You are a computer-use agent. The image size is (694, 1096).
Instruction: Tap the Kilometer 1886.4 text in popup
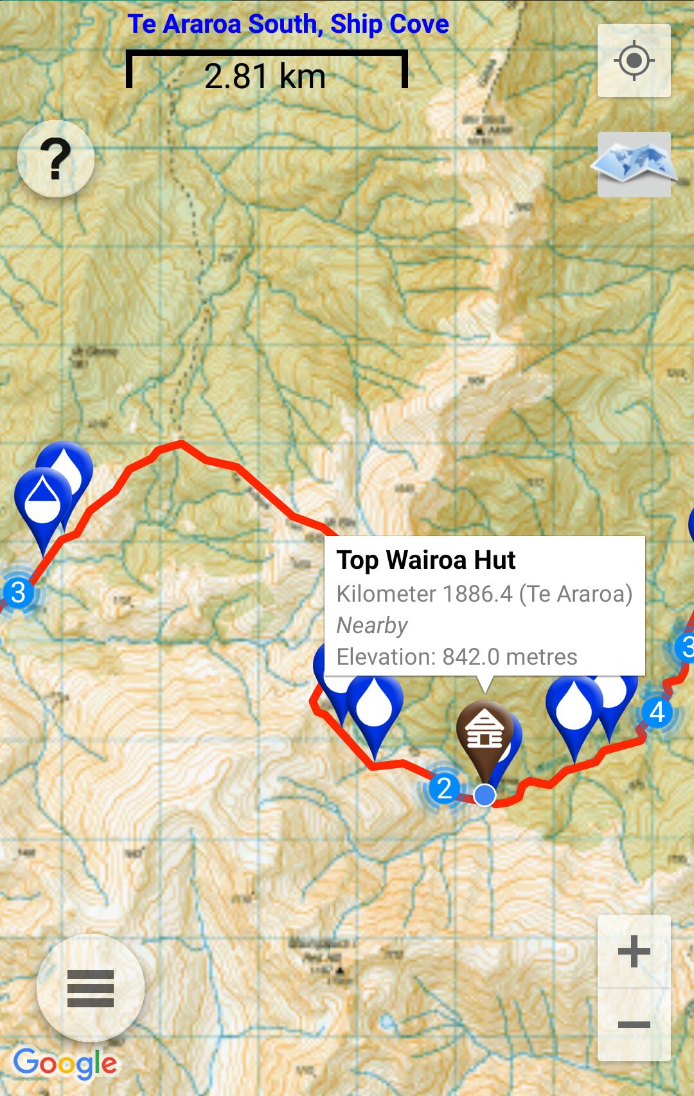(424, 594)
